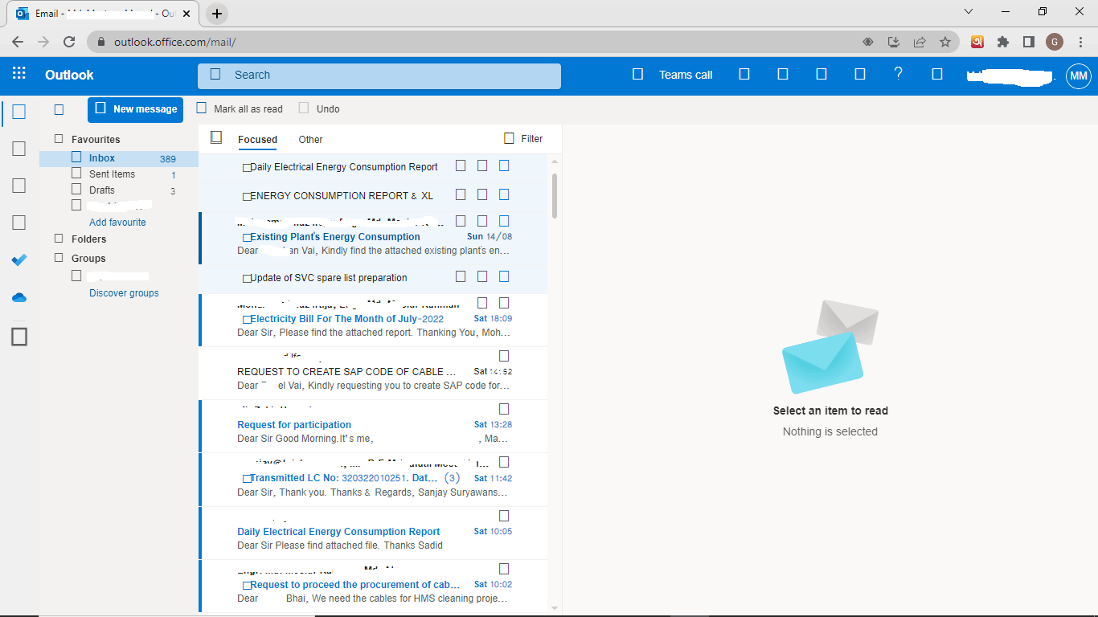Expand Existing Plant's Energy Consumption conversation
The height and width of the screenshot is (617, 1098).
(x=247, y=238)
